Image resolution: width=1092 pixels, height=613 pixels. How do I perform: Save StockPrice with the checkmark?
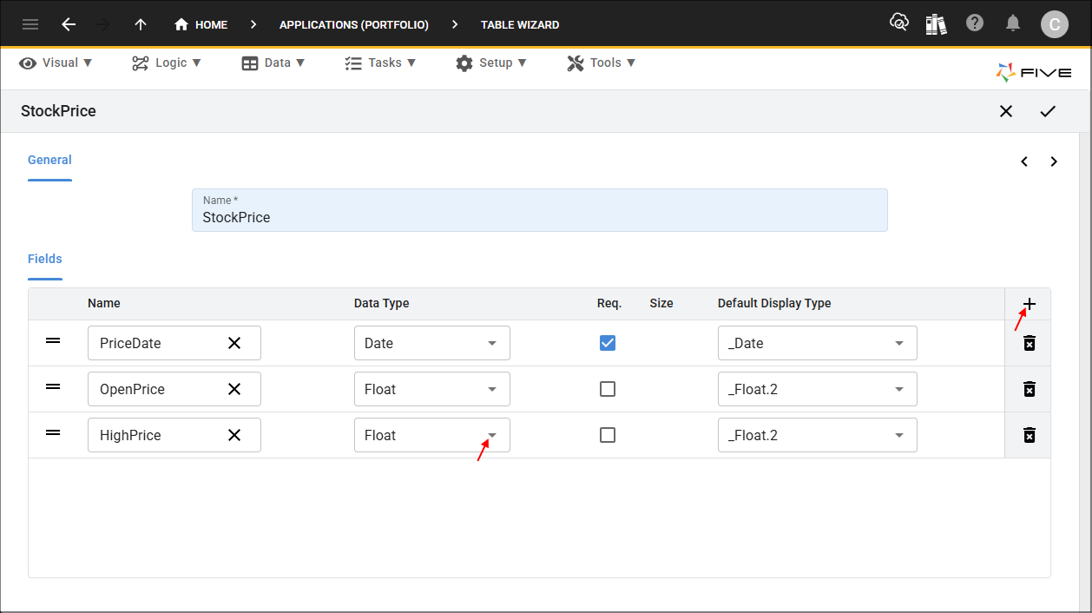1048,111
